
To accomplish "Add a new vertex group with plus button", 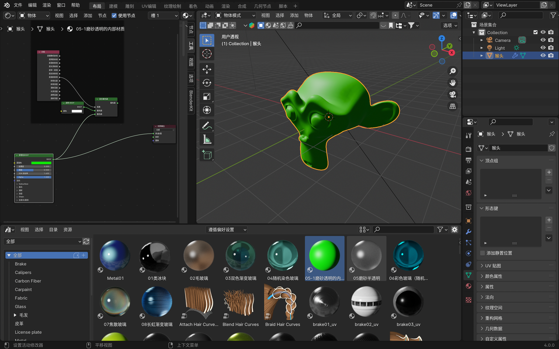I will (549, 172).
